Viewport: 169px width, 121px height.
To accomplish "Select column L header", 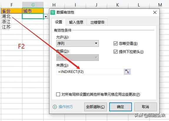I will (139, 5).
